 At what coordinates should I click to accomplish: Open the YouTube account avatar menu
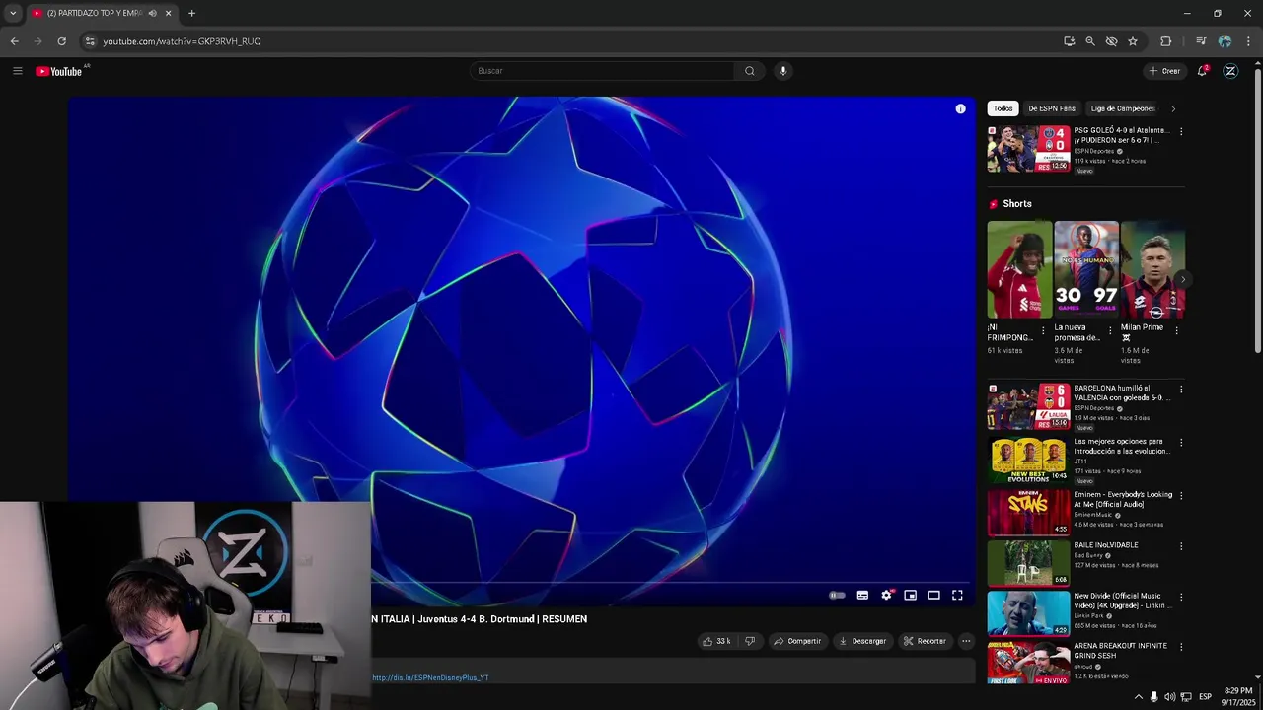click(x=1230, y=71)
